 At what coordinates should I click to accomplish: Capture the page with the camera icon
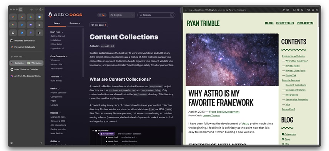click(x=288, y=10)
